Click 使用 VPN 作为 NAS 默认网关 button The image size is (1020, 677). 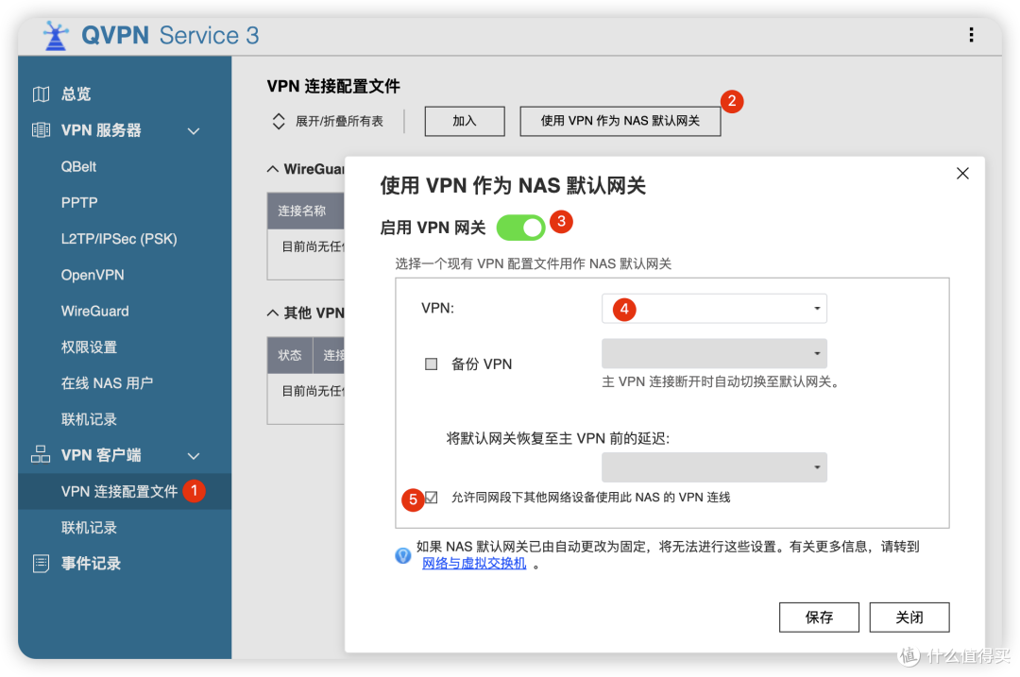click(620, 121)
